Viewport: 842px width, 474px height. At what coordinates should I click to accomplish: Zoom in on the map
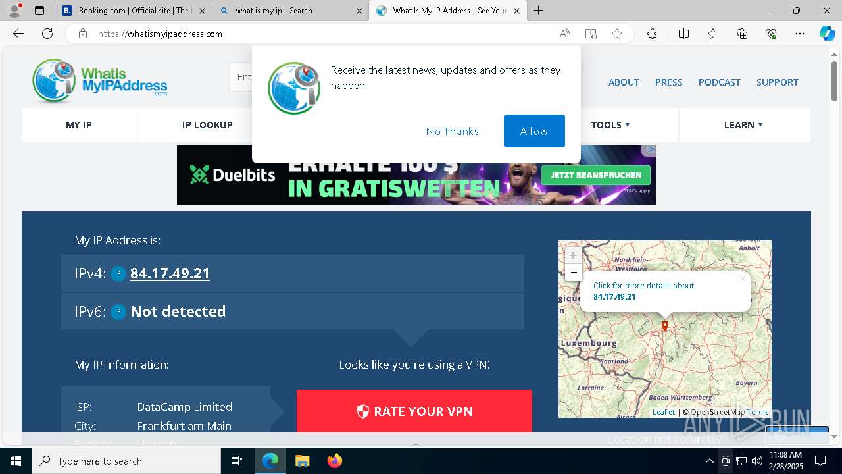point(574,255)
